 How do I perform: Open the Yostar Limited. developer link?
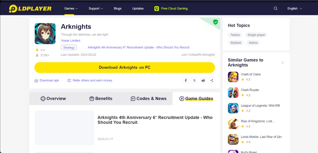tap(71, 41)
